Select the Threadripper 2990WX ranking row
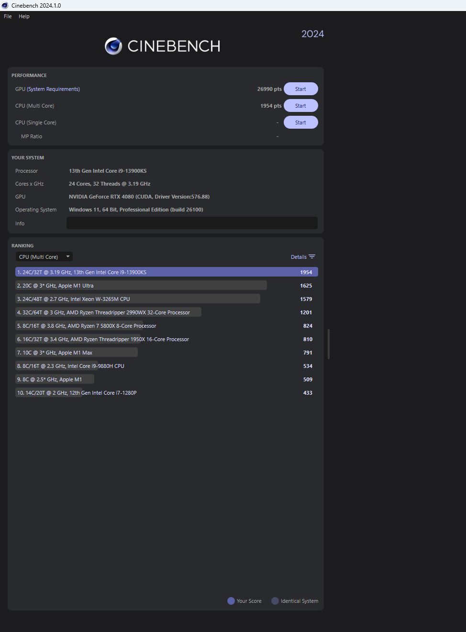The height and width of the screenshot is (632, 466). coord(166,312)
